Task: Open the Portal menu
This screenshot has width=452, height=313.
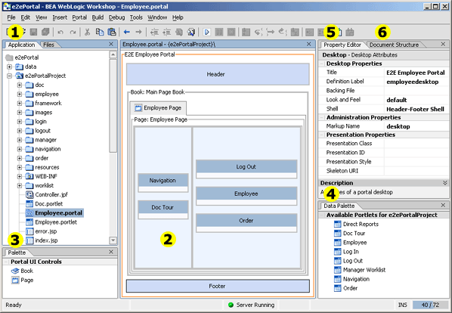Action: click(x=79, y=17)
